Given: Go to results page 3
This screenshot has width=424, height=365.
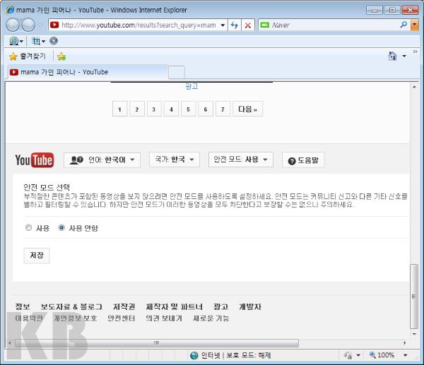Looking at the screenshot, I should click(154, 109).
